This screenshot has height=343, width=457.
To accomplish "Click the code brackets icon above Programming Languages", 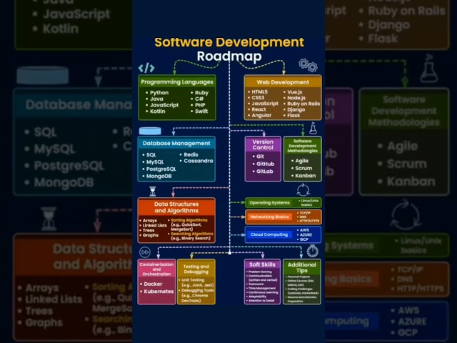I will coord(146,68).
